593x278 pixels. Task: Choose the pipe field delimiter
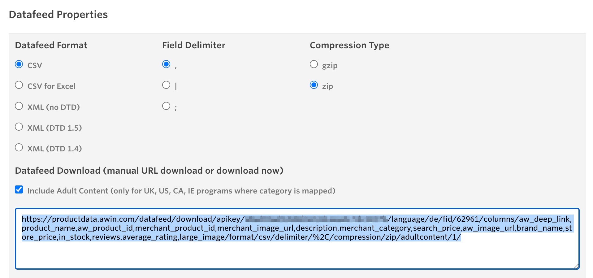click(166, 85)
